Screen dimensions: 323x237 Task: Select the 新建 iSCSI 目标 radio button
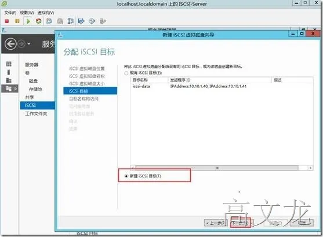pyautogui.click(x=126, y=176)
